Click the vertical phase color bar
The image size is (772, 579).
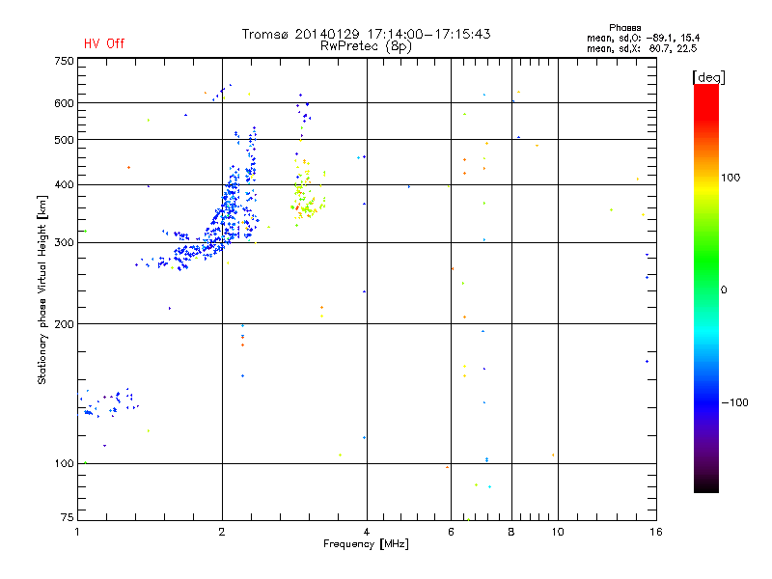(706, 288)
